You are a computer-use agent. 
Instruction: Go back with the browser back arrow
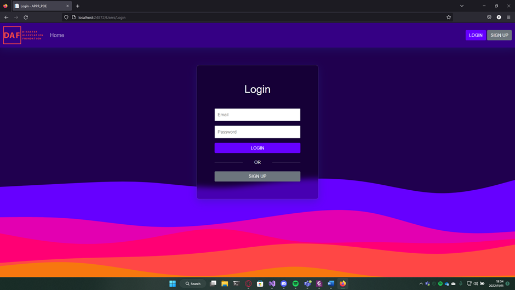[6, 18]
